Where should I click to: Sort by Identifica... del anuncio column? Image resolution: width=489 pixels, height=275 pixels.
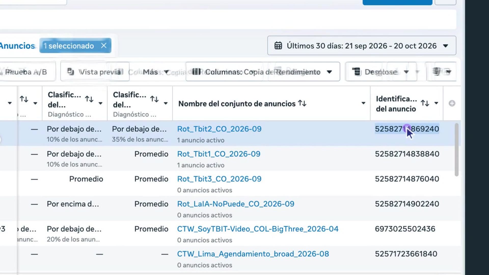click(425, 103)
